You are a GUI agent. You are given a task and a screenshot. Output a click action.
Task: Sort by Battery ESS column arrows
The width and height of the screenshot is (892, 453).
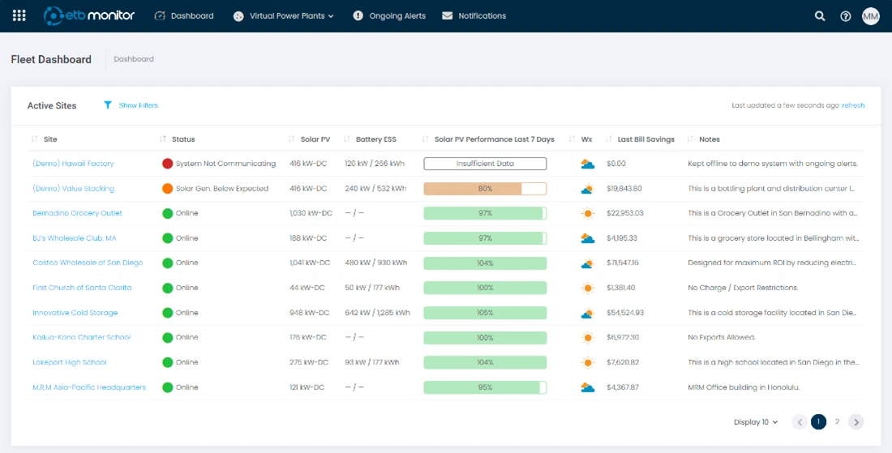pyautogui.click(x=347, y=139)
